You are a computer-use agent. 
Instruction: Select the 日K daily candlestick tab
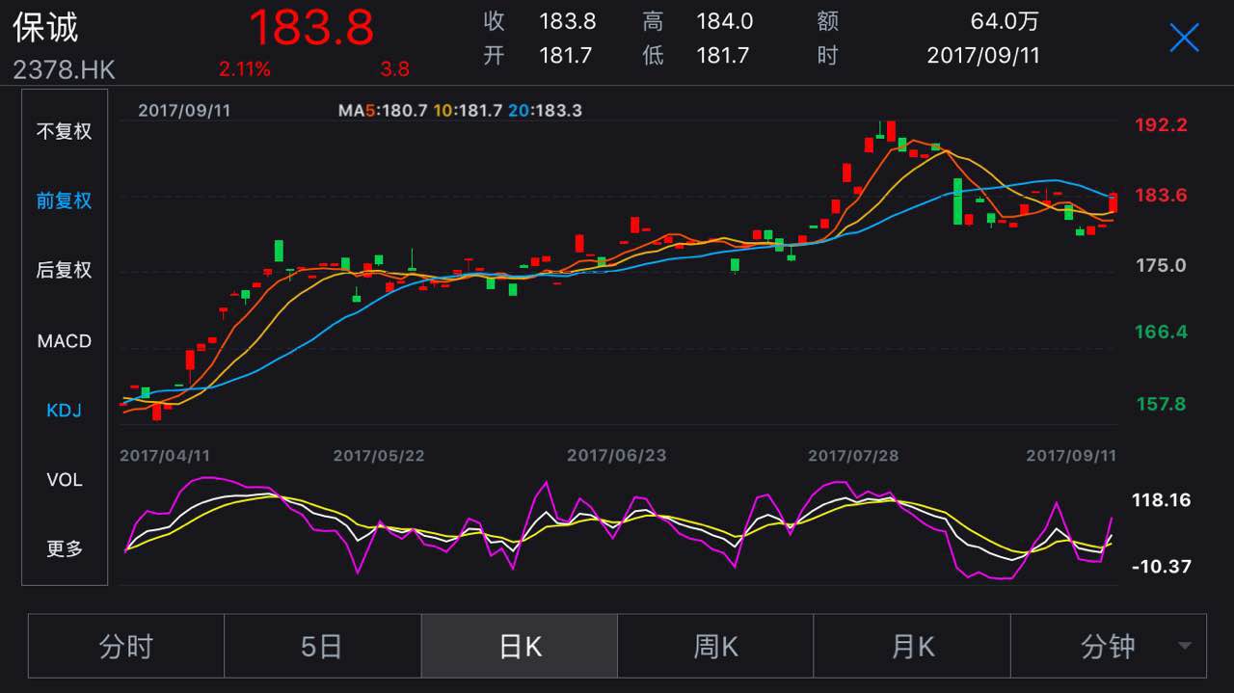tap(520, 646)
